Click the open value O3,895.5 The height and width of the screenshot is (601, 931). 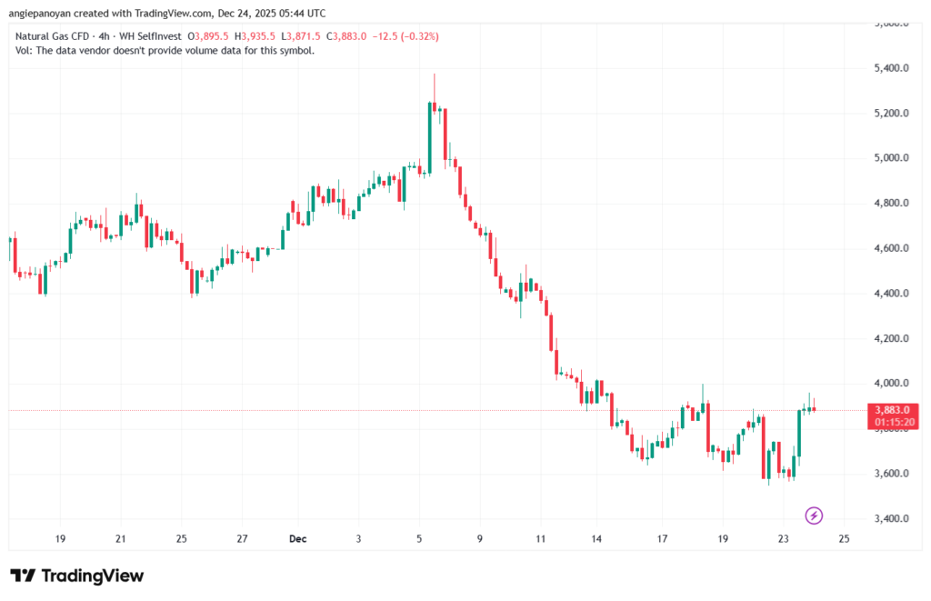[210, 35]
